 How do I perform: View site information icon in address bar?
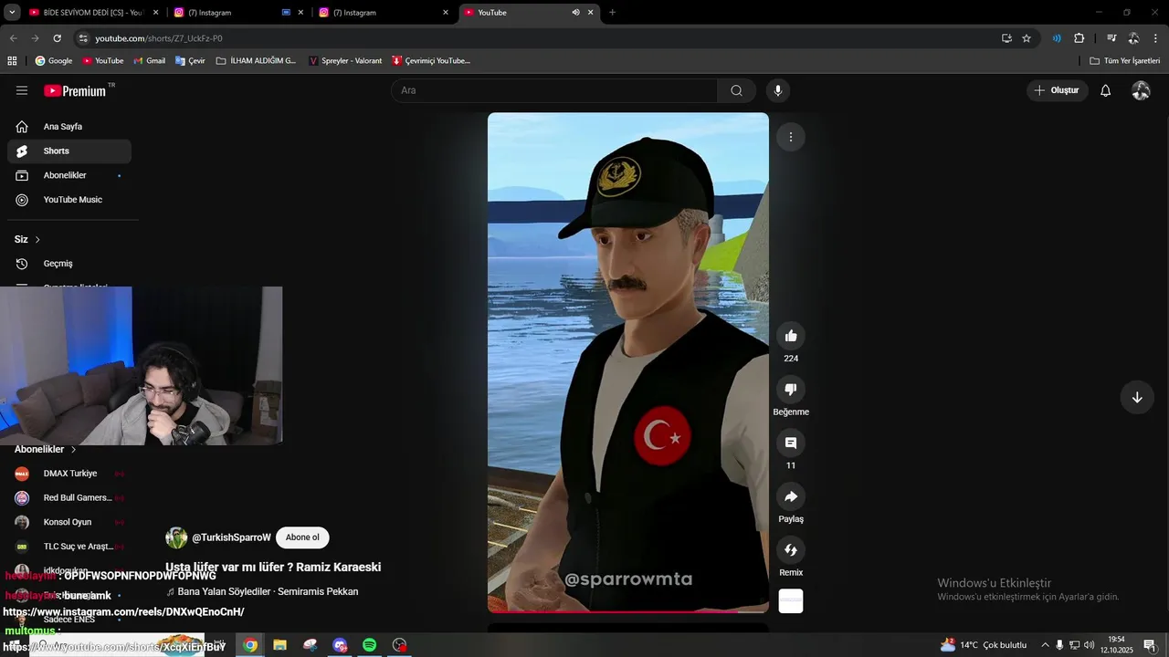click(x=83, y=38)
